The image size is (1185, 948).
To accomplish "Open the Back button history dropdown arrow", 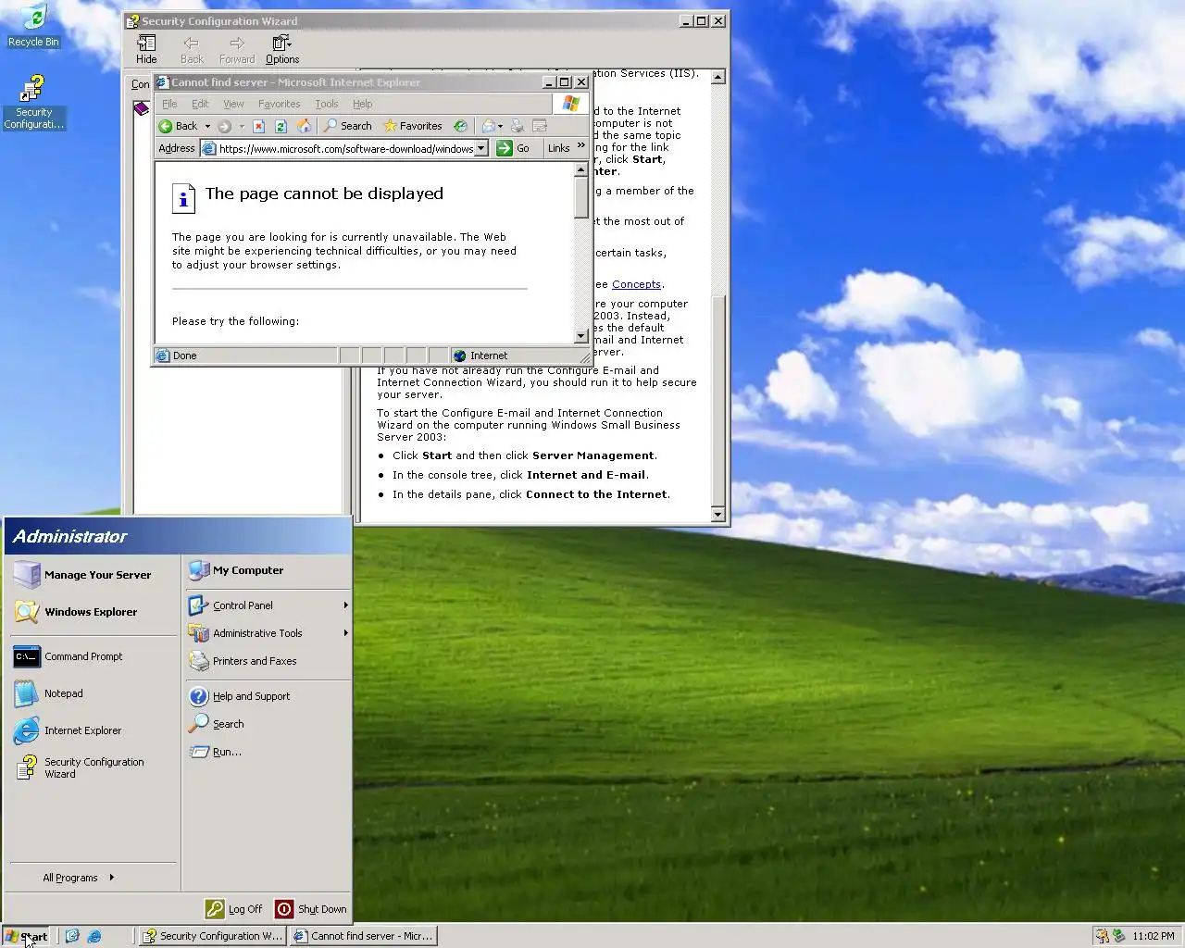I will (x=207, y=126).
